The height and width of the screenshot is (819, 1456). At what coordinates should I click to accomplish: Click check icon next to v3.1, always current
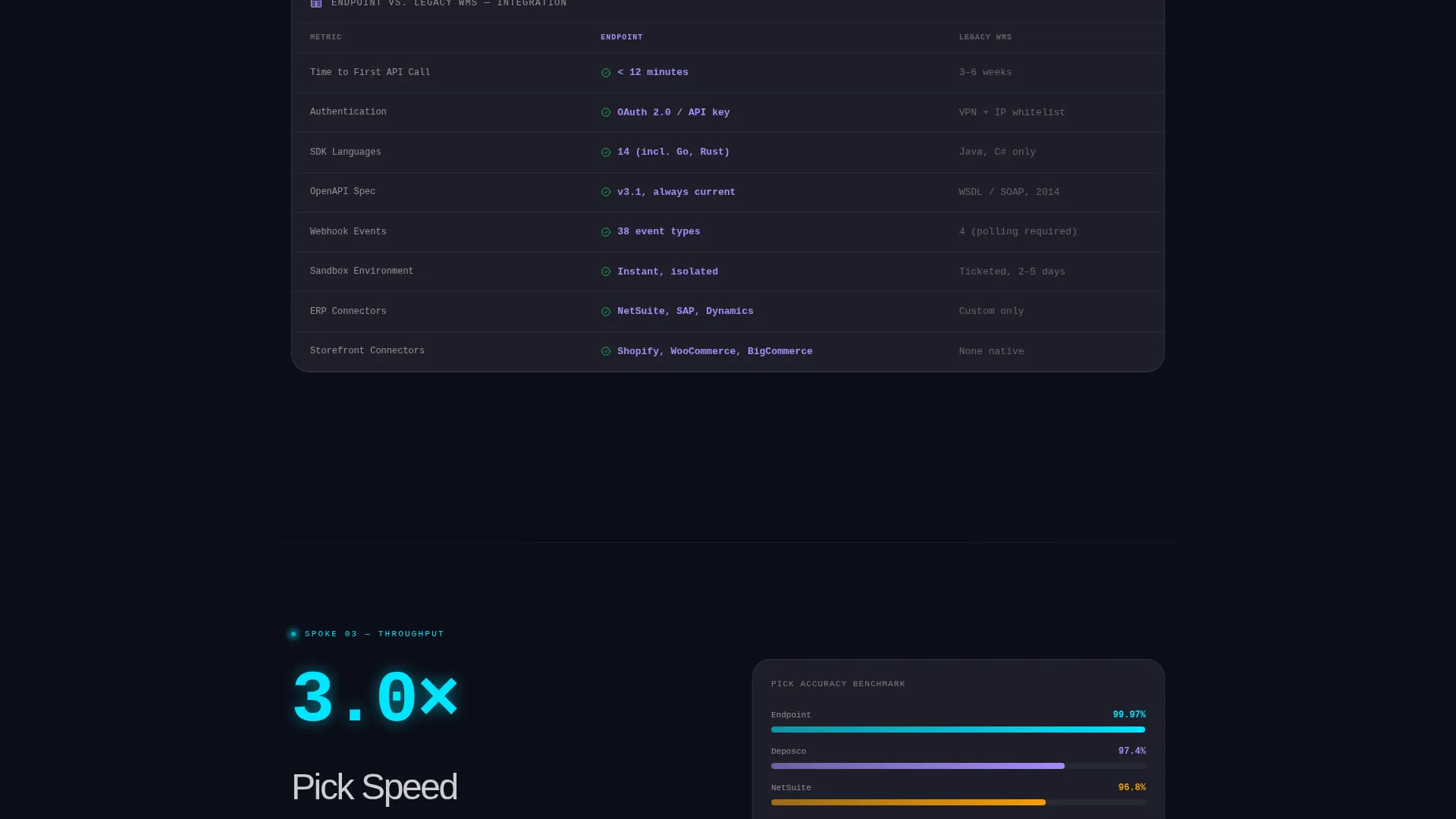point(606,192)
